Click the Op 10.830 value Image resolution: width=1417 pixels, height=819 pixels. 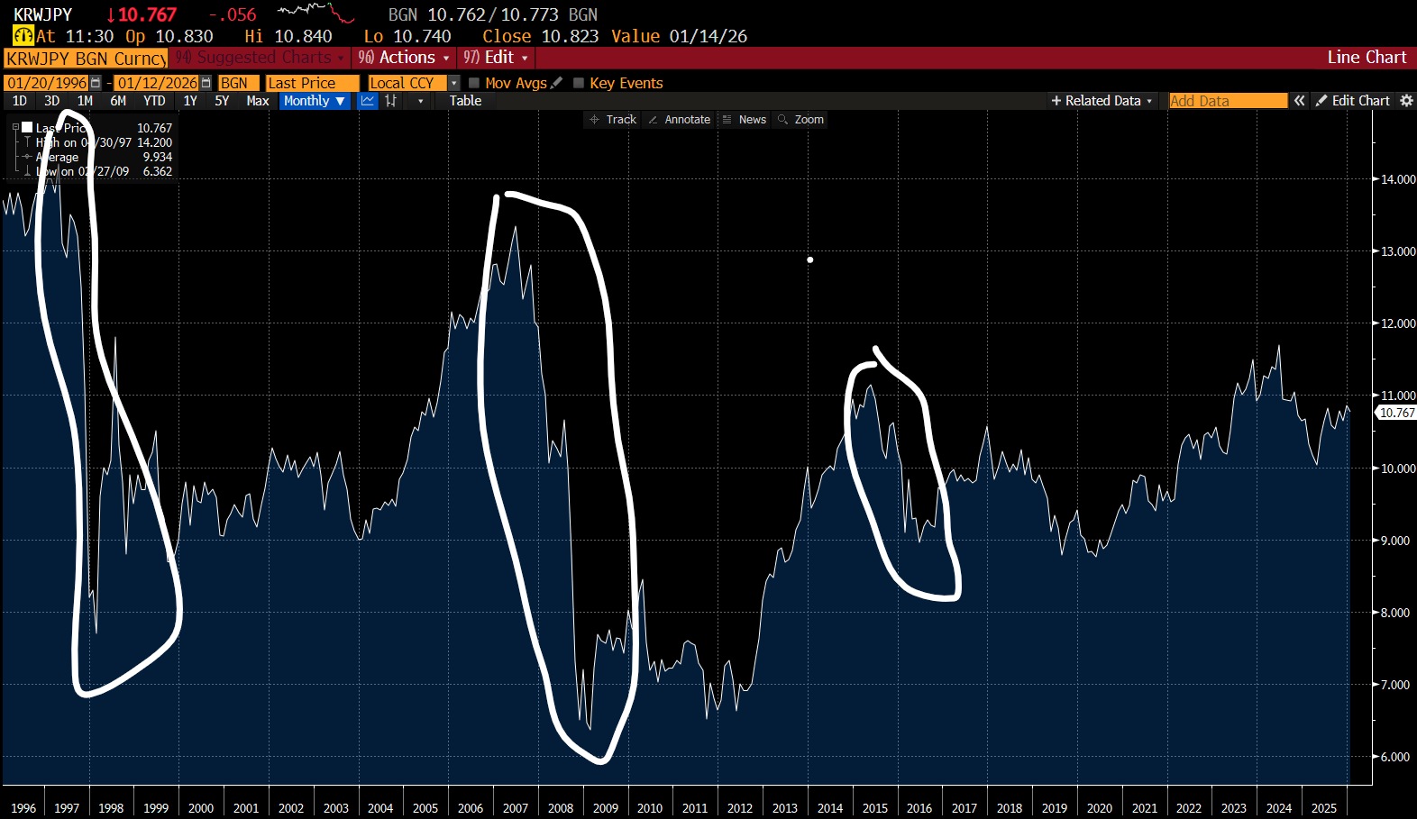[x=169, y=36]
